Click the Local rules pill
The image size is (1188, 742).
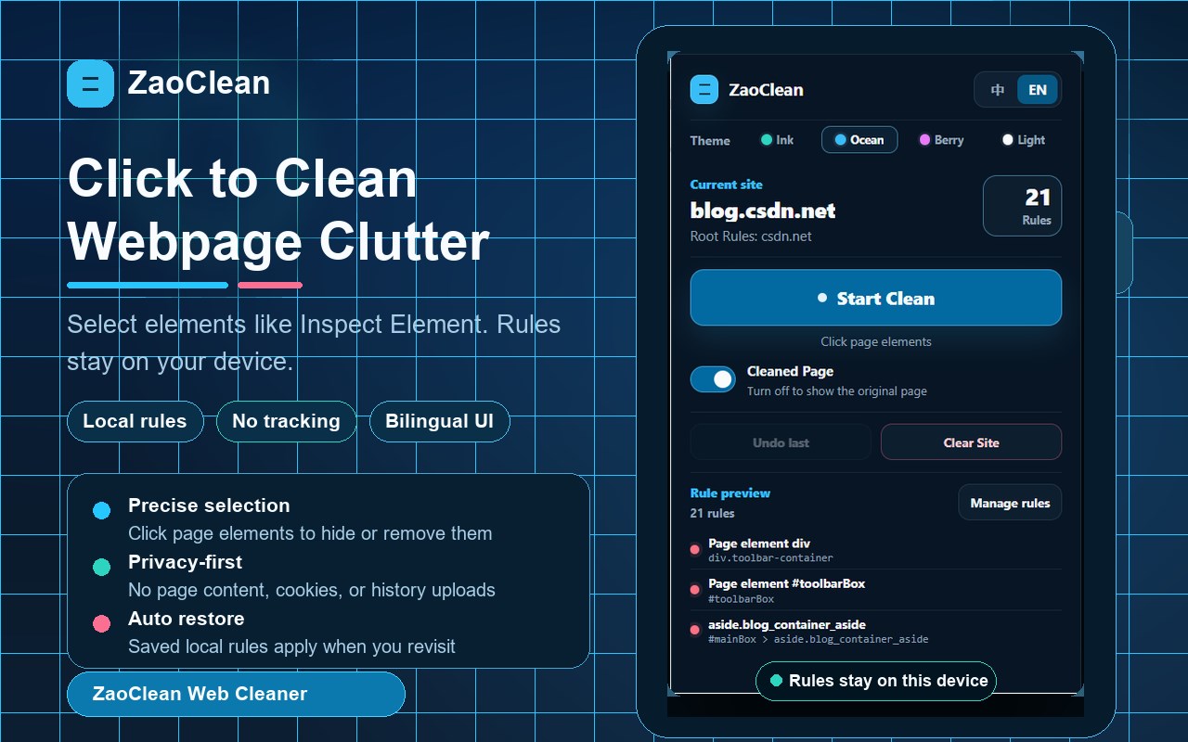pyautogui.click(x=135, y=421)
